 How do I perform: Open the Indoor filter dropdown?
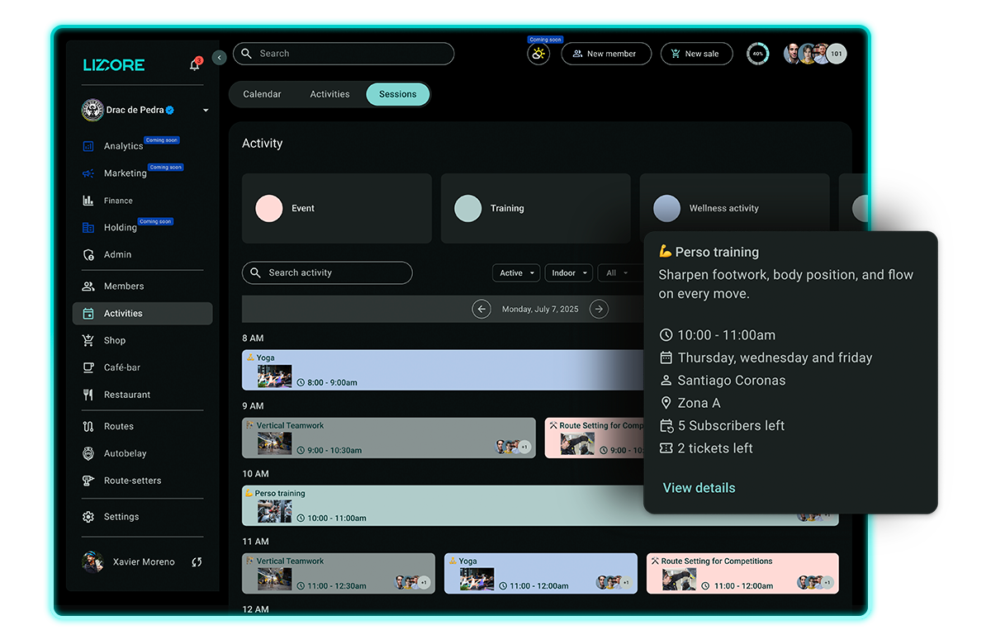pyautogui.click(x=569, y=272)
